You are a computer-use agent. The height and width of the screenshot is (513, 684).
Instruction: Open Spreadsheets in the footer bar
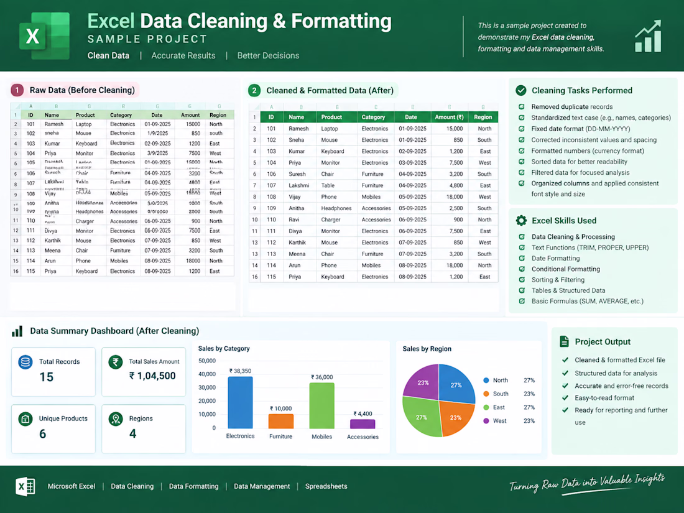tap(326, 486)
